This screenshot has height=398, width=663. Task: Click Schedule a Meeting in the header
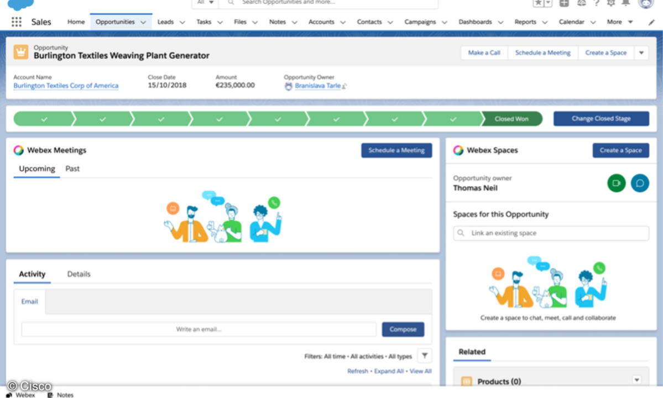point(543,53)
